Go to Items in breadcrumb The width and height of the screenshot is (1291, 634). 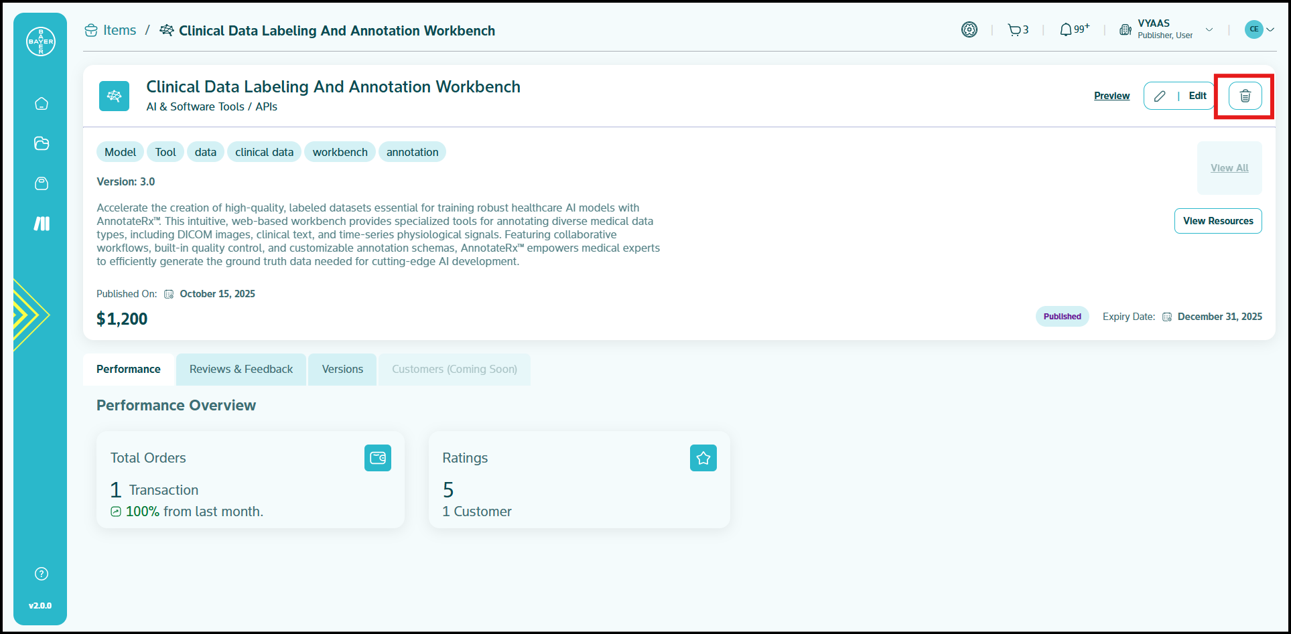(x=119, y=31)
